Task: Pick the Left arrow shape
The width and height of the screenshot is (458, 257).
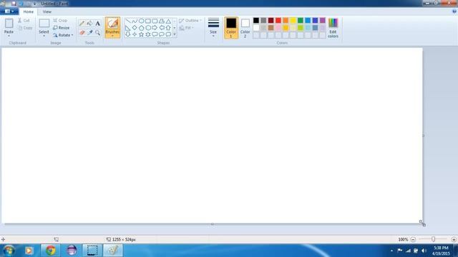Action: (x=162, y=28)
